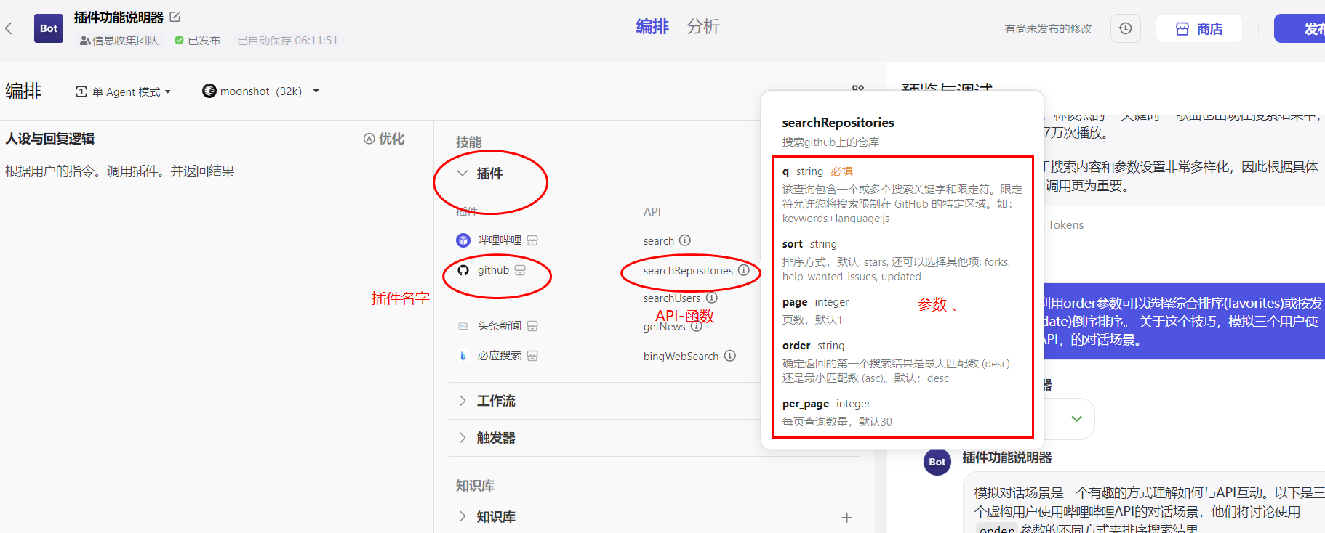Open store icon beside 必应搜索
The height and width of the screenshot is (533, 1325).
(532, 356)
